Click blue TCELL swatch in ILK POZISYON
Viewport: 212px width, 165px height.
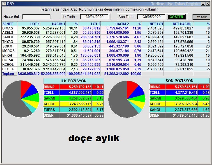pyautogui.click(x=51, y=93)
